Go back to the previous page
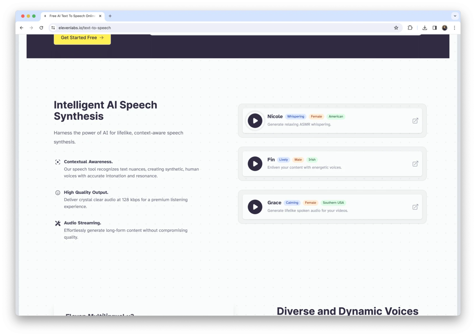Image resolution: width=476 pixels, height=336 pixels. click(x=22, y=28)
